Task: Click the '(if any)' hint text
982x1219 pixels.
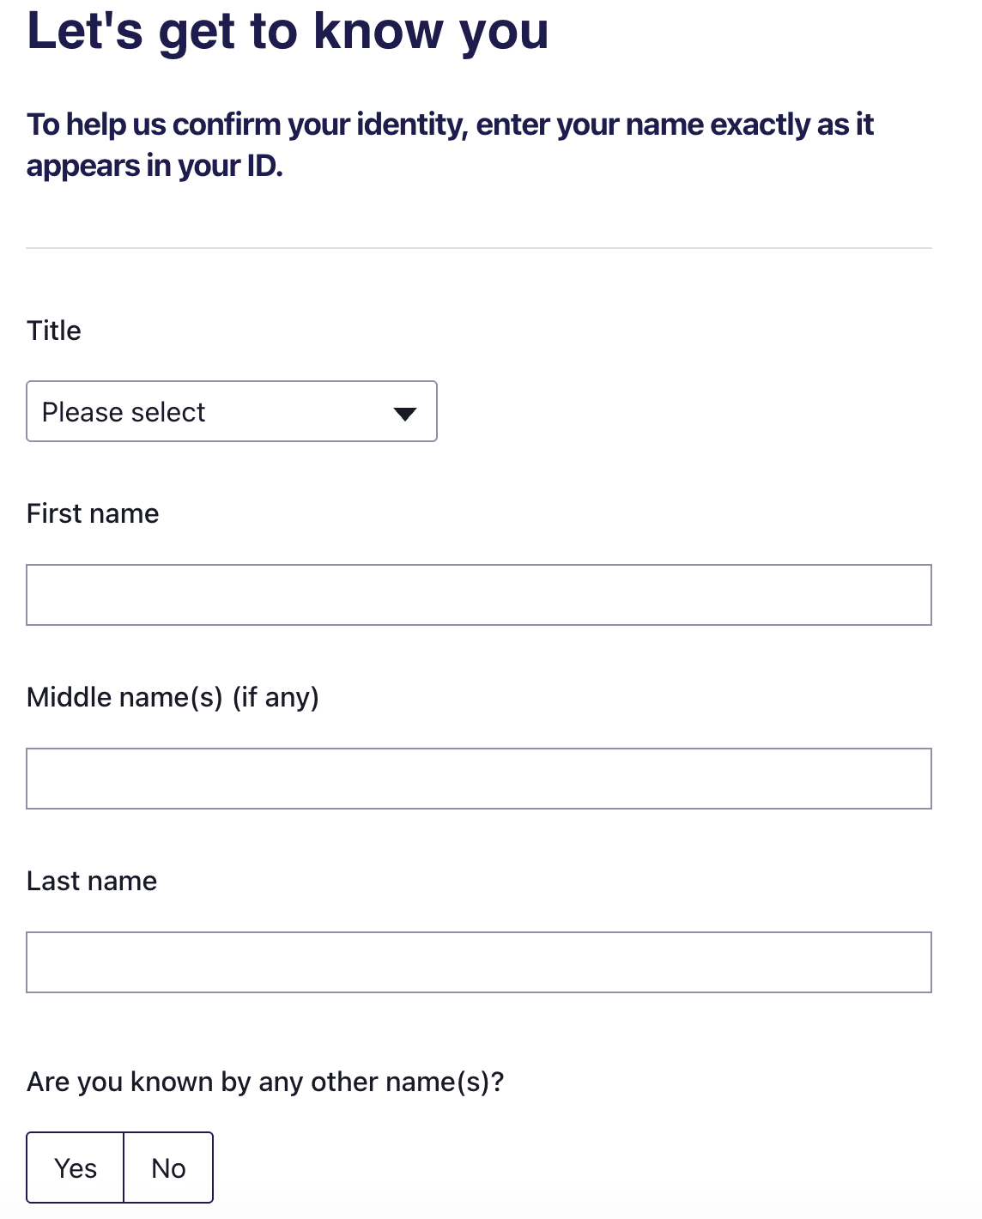Action: point(276,697)
